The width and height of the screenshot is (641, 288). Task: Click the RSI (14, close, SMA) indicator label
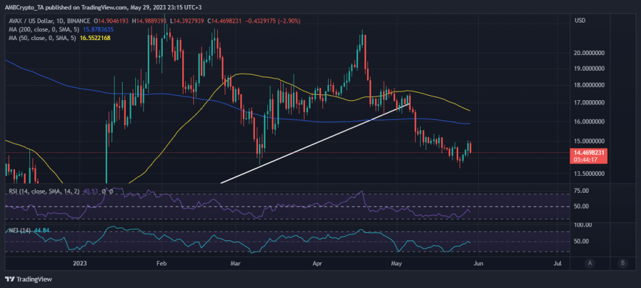click(44, 190)
